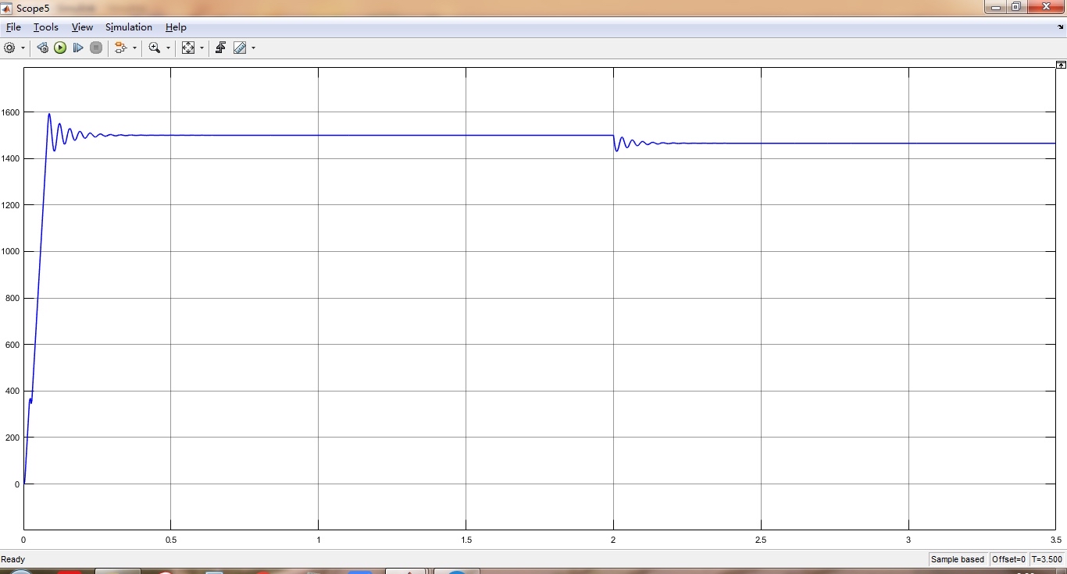Screen dimensions: 1067x574
Task: Click the 1400 y-axis label
Action: 11,158
